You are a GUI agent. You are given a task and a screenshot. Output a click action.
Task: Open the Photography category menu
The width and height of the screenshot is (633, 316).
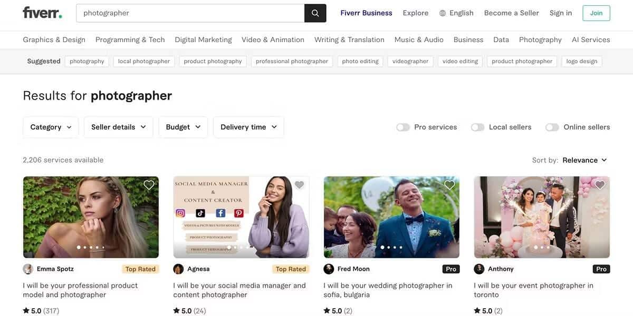pyautogui.click(x=540, y=39)
